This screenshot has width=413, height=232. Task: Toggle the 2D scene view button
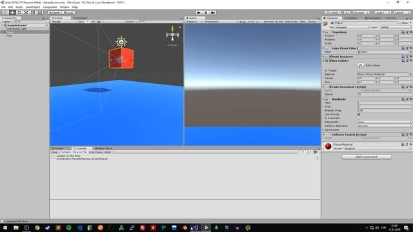[81, 21]
